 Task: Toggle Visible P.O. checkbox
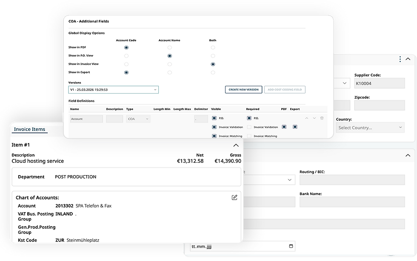point(214,118)
